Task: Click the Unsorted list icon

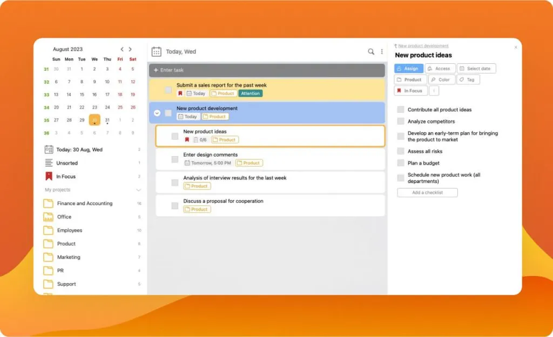Action: click(49, 163)
